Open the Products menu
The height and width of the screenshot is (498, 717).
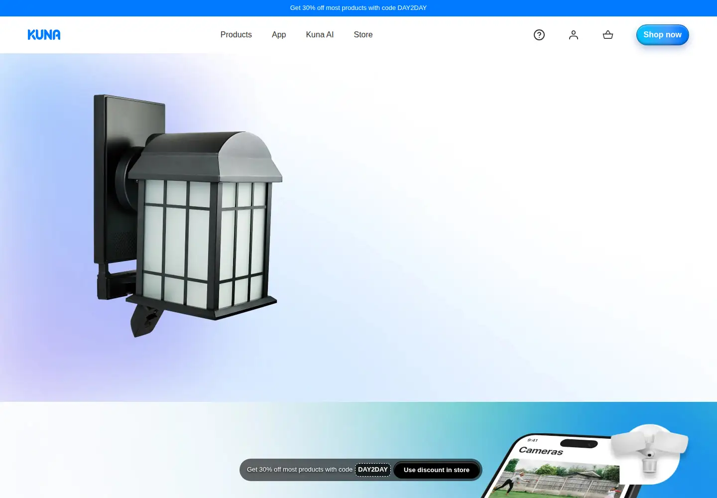point(236,35)
